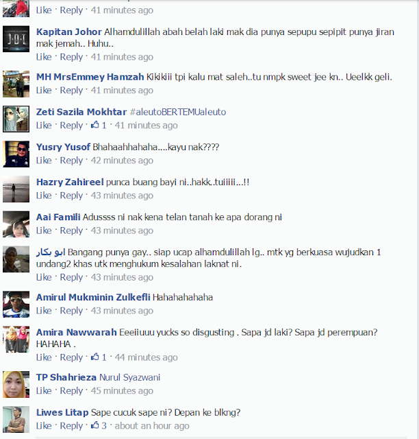Viewport: 419px width, 439px height.
Task: Open TP Shahrieza's profile photo
Action: 16,384
